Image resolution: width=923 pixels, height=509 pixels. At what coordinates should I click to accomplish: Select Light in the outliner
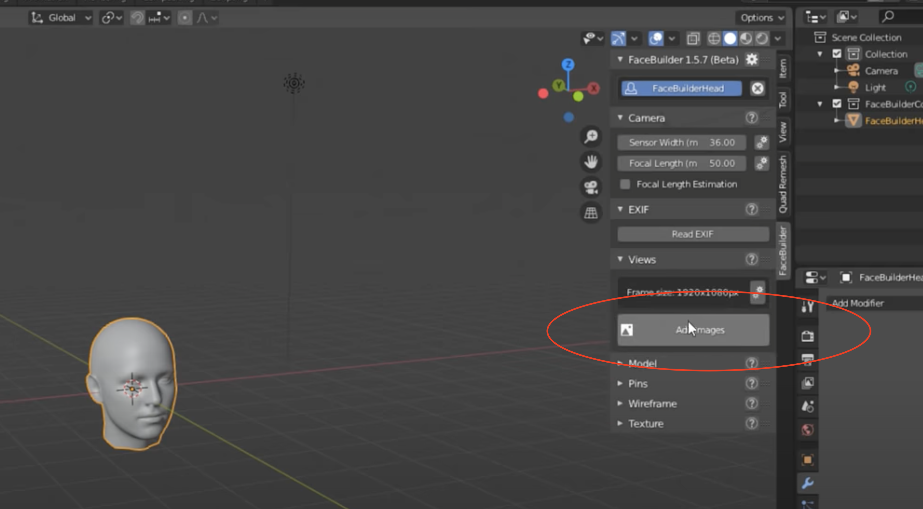[x=875, y=87]
